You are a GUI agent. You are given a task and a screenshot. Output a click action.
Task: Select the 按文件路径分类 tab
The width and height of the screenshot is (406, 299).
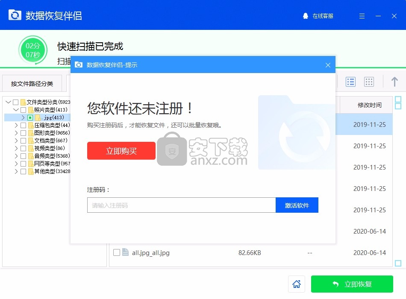click(32, 83)
